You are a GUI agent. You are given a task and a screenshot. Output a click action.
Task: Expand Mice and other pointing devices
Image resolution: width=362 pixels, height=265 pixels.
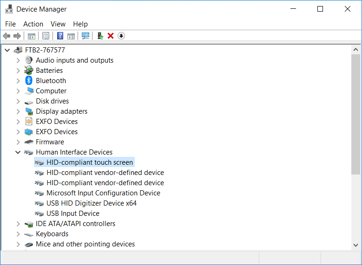18,244
